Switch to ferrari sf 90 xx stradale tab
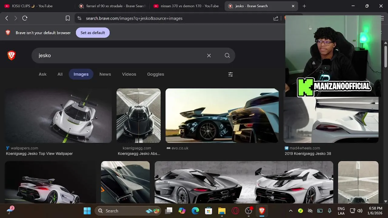Screen dimensions: 388x218 pyautogui.click(x=112, y=6)
